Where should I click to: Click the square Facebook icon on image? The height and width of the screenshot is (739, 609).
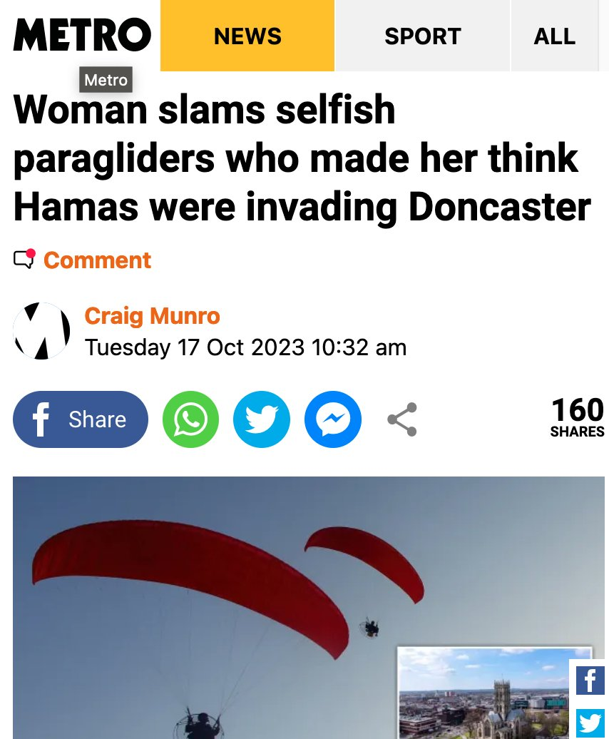pos(590,681)
